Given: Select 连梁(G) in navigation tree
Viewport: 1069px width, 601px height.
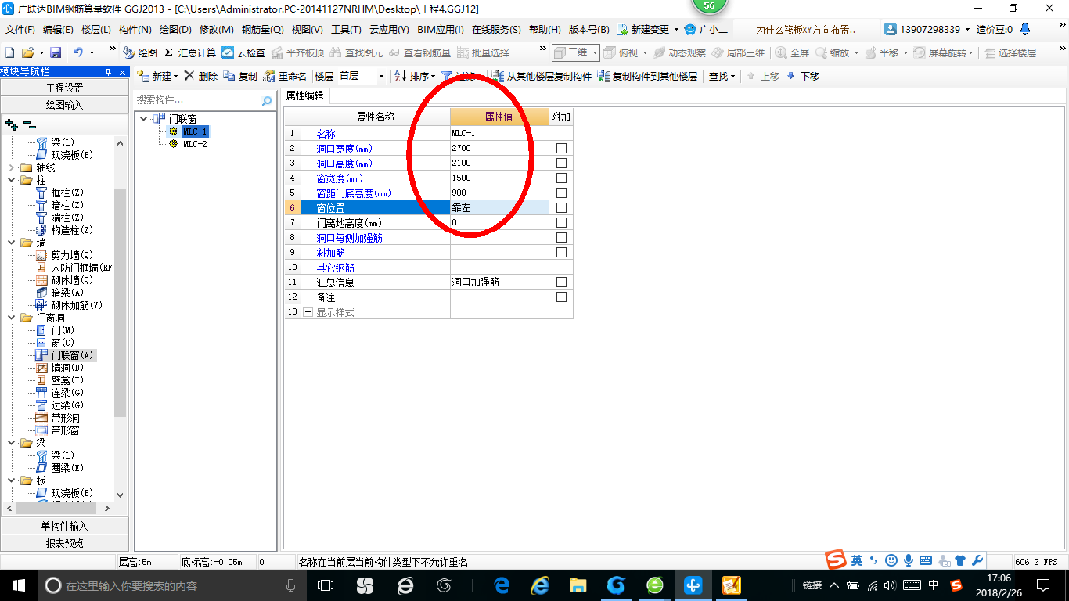Looking at the screenshot, I should (x=67, y=393).
